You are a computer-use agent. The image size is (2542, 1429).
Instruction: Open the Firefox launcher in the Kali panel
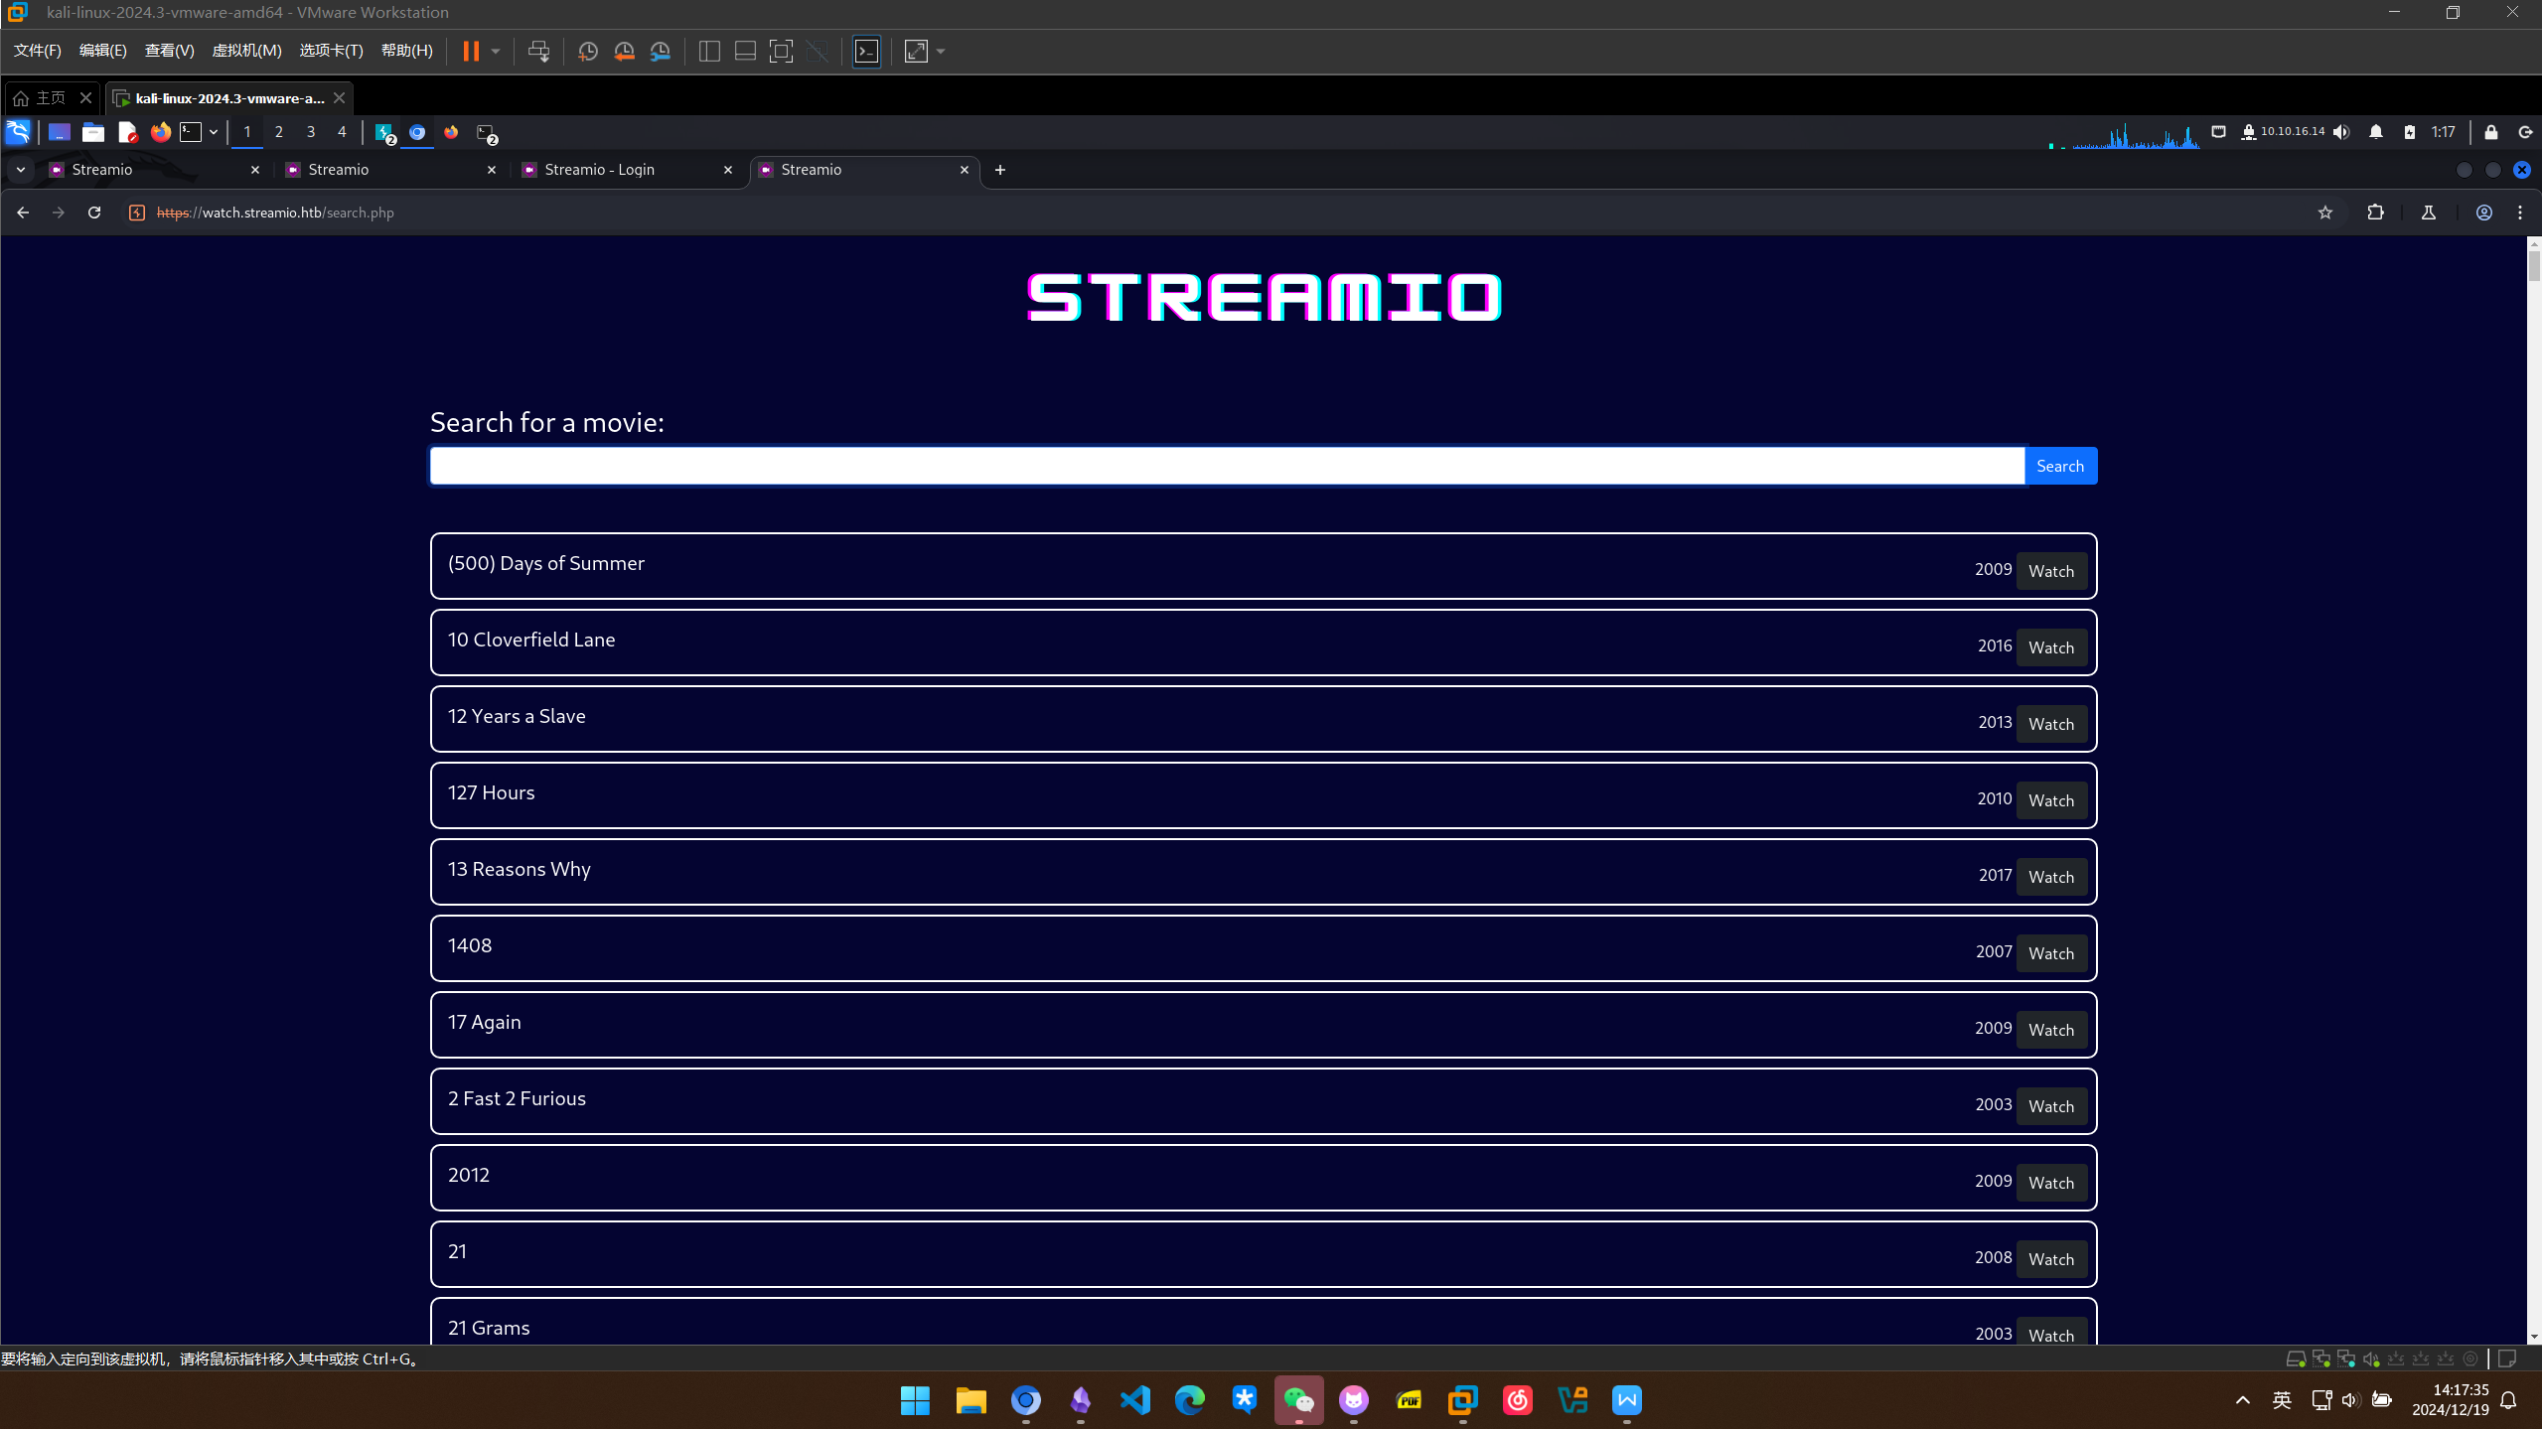tap(160, 132)
